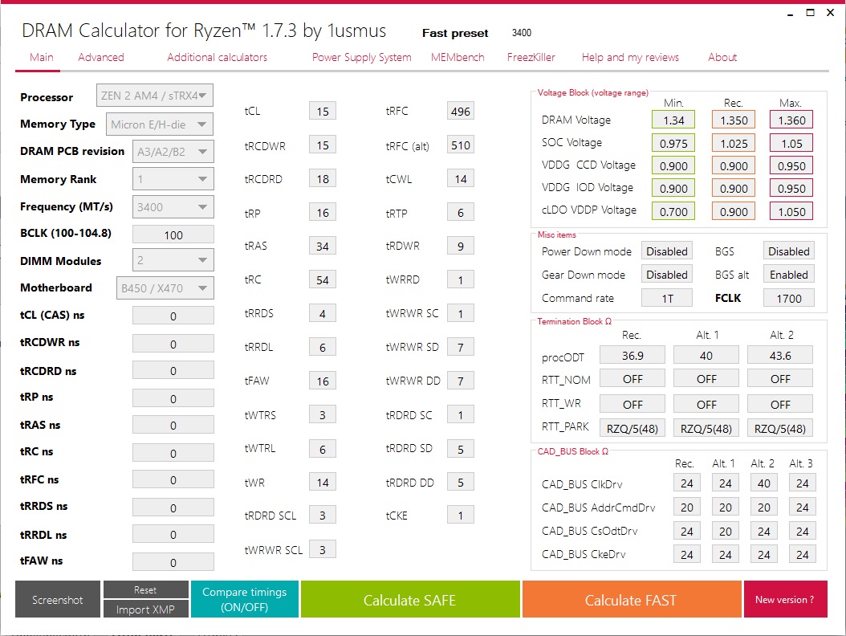Screen dimensions: 846x636
Task: Open the DIMM Modules dropdown
Action: [173, 260]
